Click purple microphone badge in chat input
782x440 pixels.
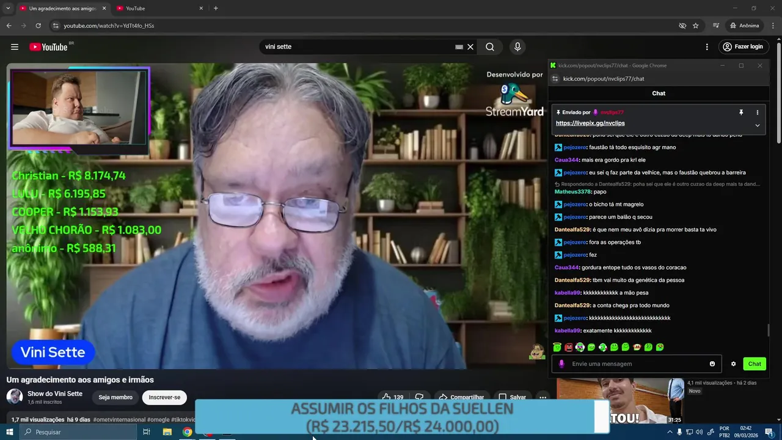[x=561, y=364]
